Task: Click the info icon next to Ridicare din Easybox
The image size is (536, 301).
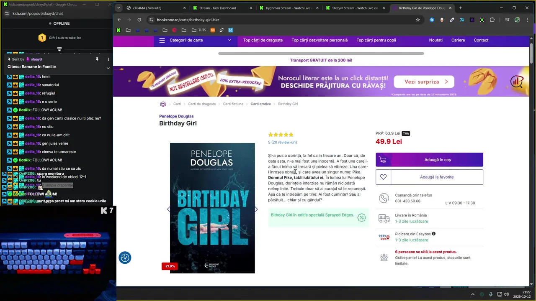Action: coord(433,234)
